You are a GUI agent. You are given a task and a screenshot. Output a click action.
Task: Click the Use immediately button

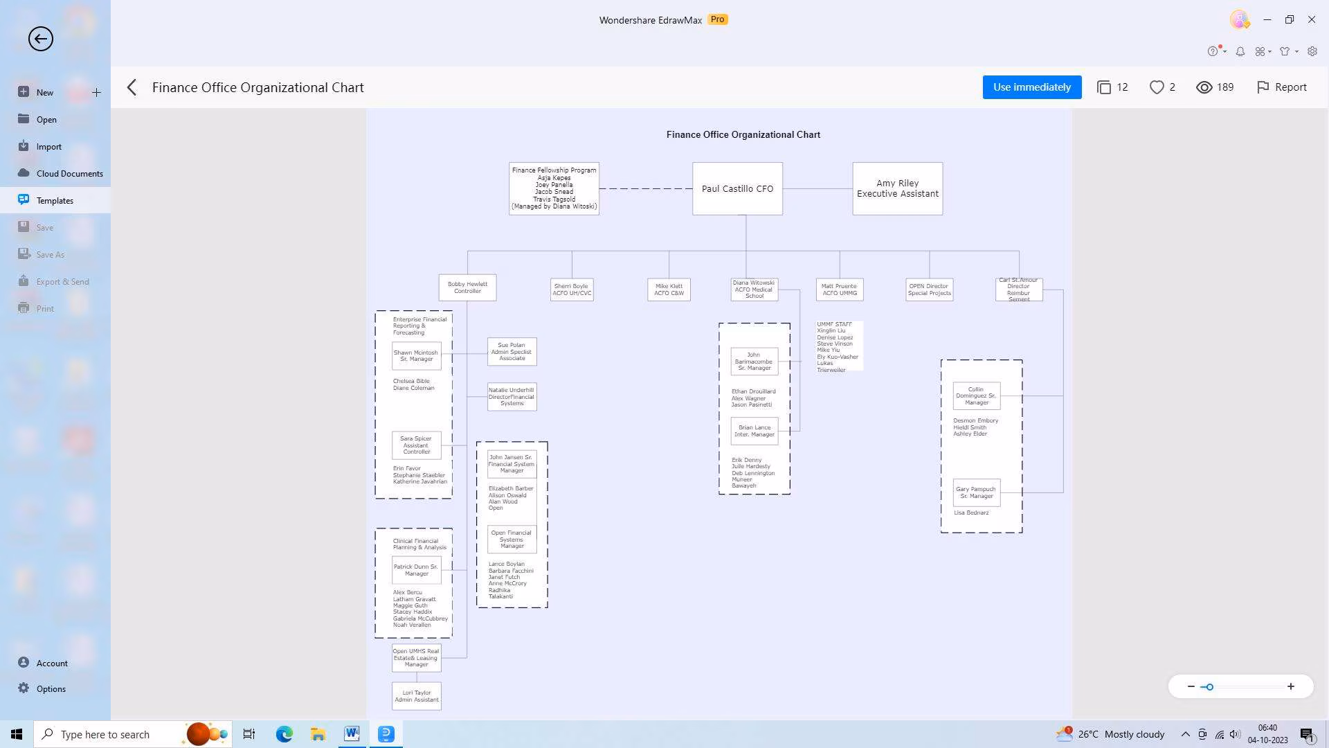pos(1031,87)
